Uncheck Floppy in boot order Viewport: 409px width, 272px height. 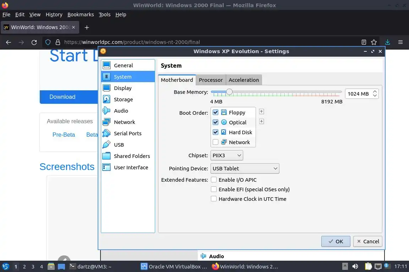pos(216,112)
